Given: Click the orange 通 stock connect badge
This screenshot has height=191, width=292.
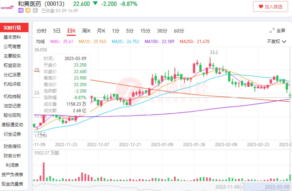Looking at the screenshot, I should pyautogui.click(x=28, y=11).
